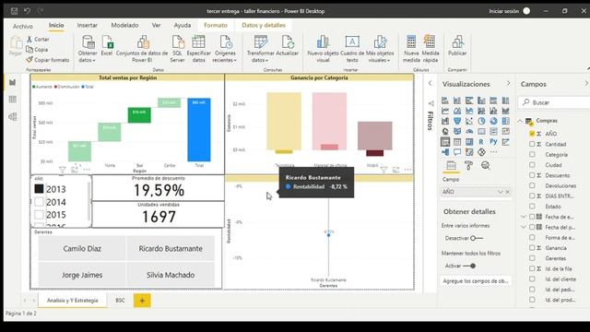Check the Ciudad field checkbox
This screenshot has height=332, width=590.
click(x=532, y=165)
